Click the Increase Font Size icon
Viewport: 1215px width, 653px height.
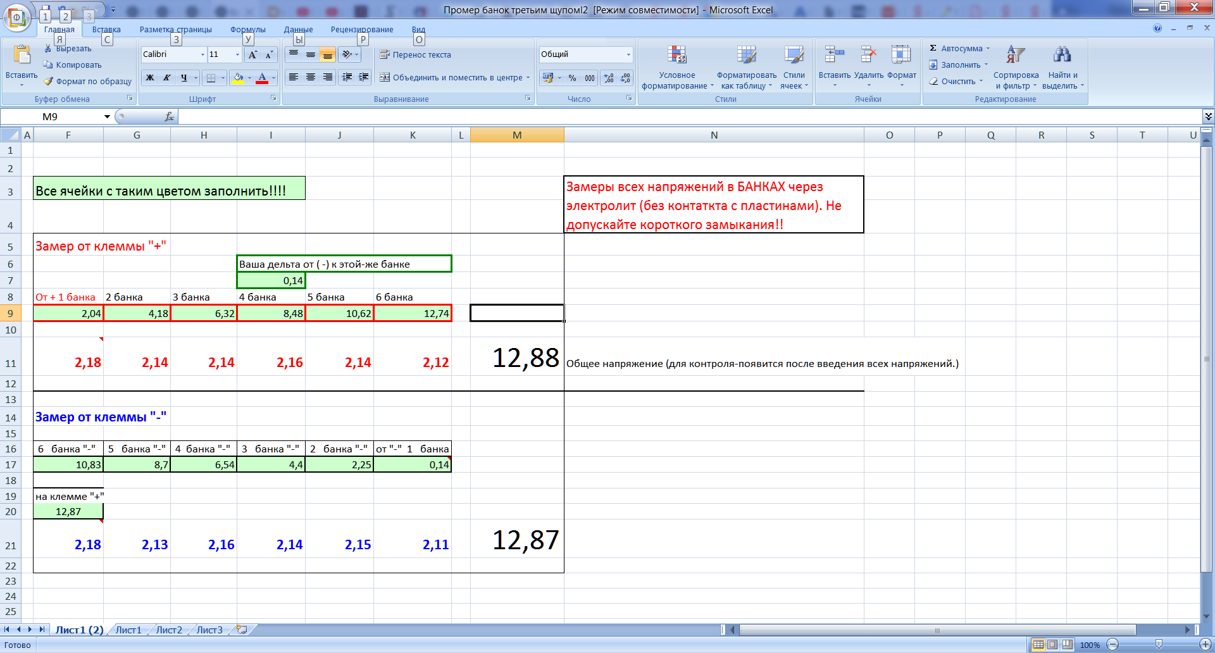(x=253, y=55)
